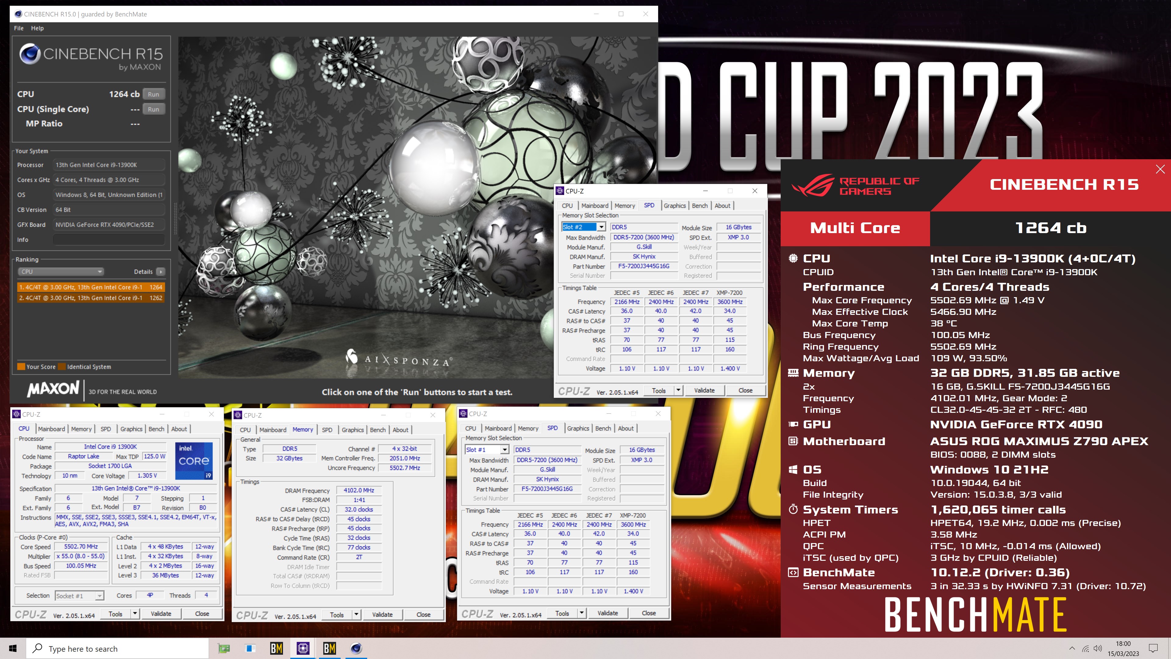This screenshot has height=659, width=1171.
Task: Click Validate in CPU-tab CPU-Z window
Action: [161, 614]
